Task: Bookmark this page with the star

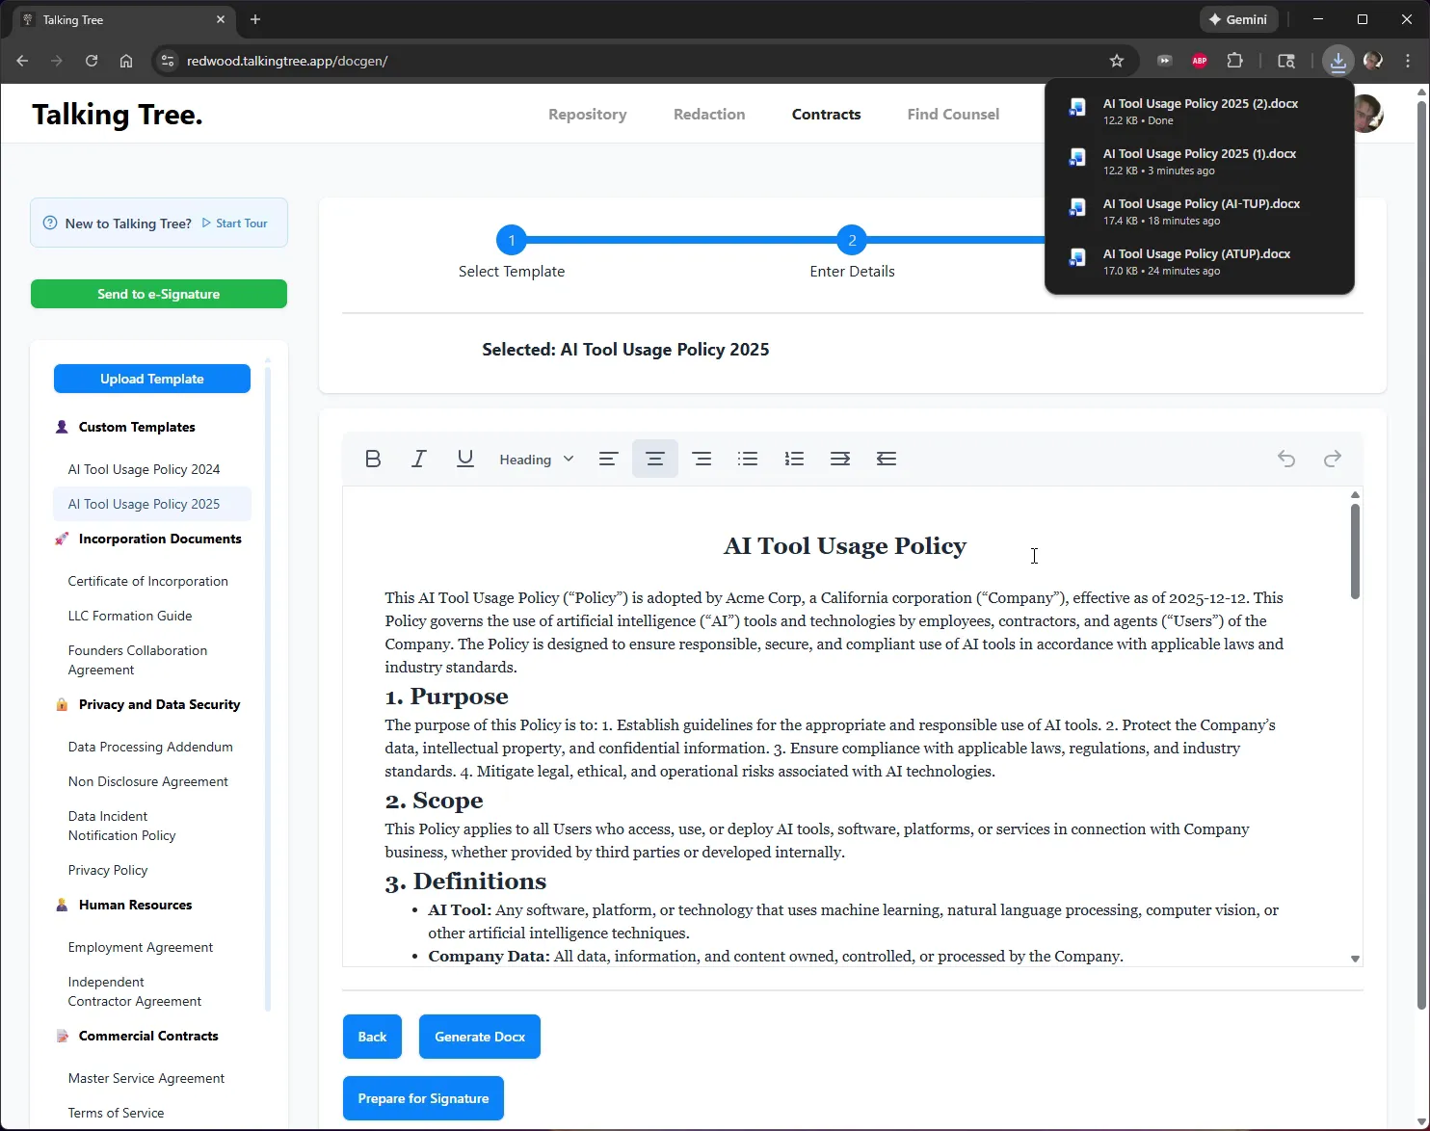Action: (x=1117, y=61)
